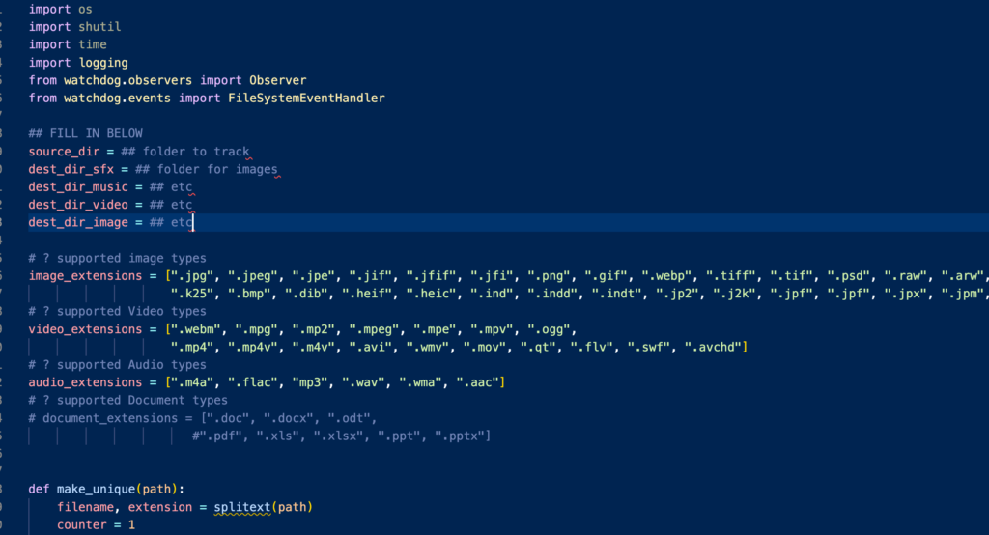Click the make_unique function definition name
This screenshot has height=535, width=989.
click(96, 489)
